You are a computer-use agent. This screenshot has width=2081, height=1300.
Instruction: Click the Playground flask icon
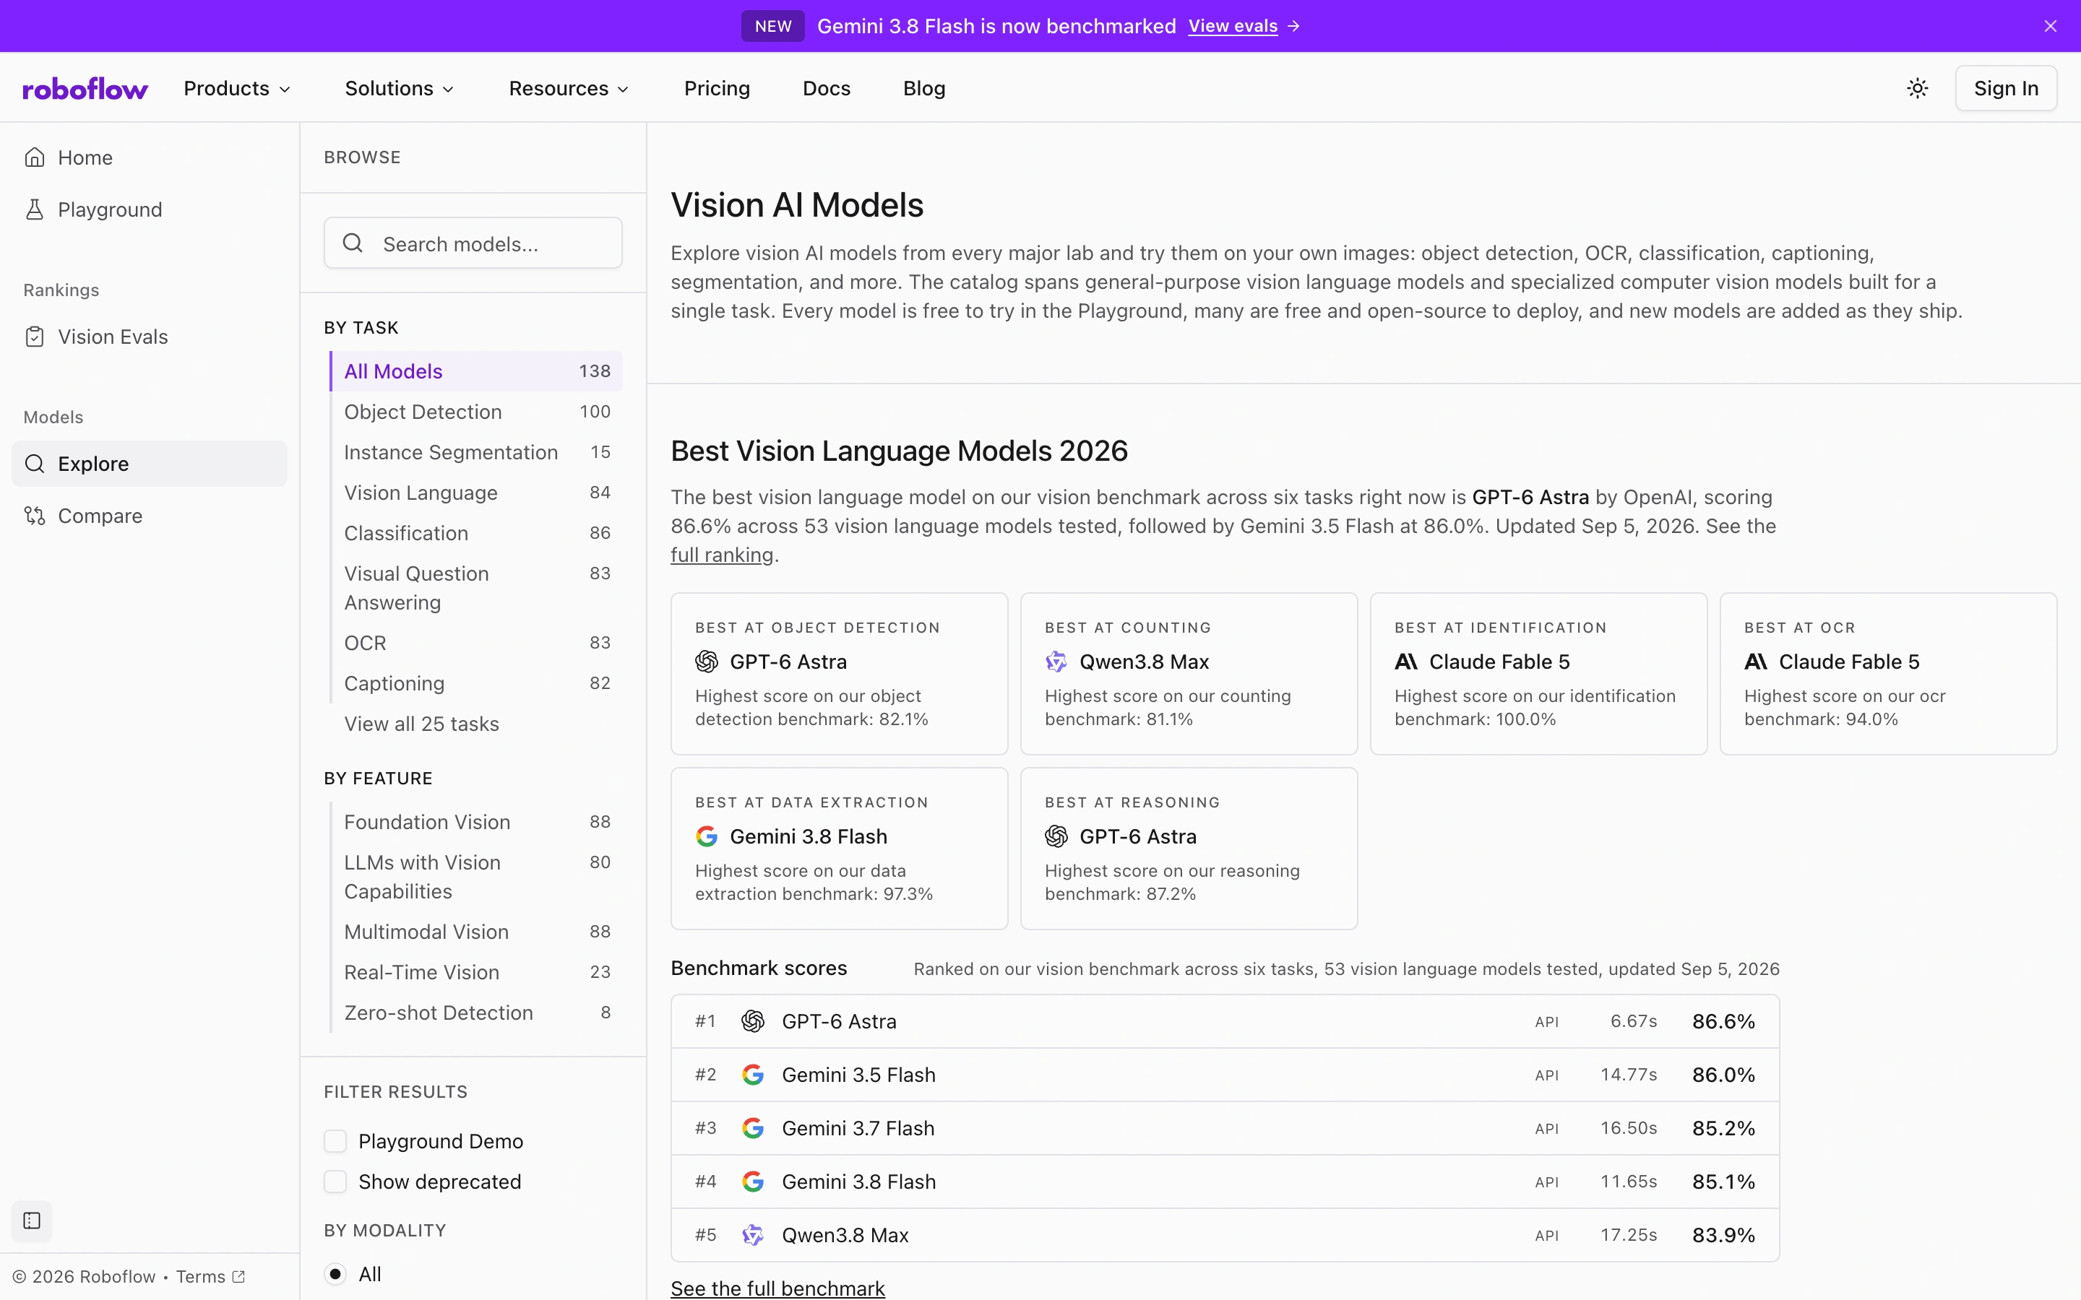[x=35, y=209]
